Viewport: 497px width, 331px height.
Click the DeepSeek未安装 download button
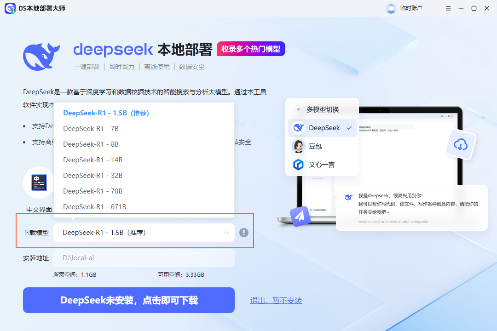pyautogui.click(x=129, y=300)
